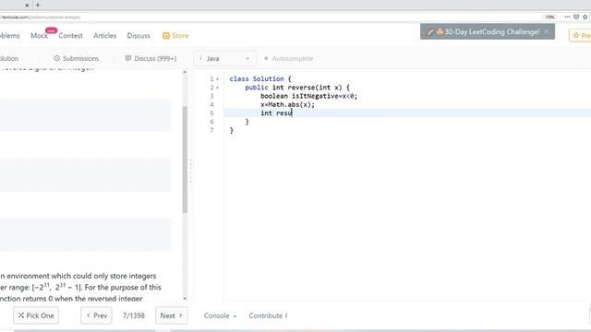Click the panel resize handle dots
The width and height of the screenshot is (591, 332).
(191, 172)
